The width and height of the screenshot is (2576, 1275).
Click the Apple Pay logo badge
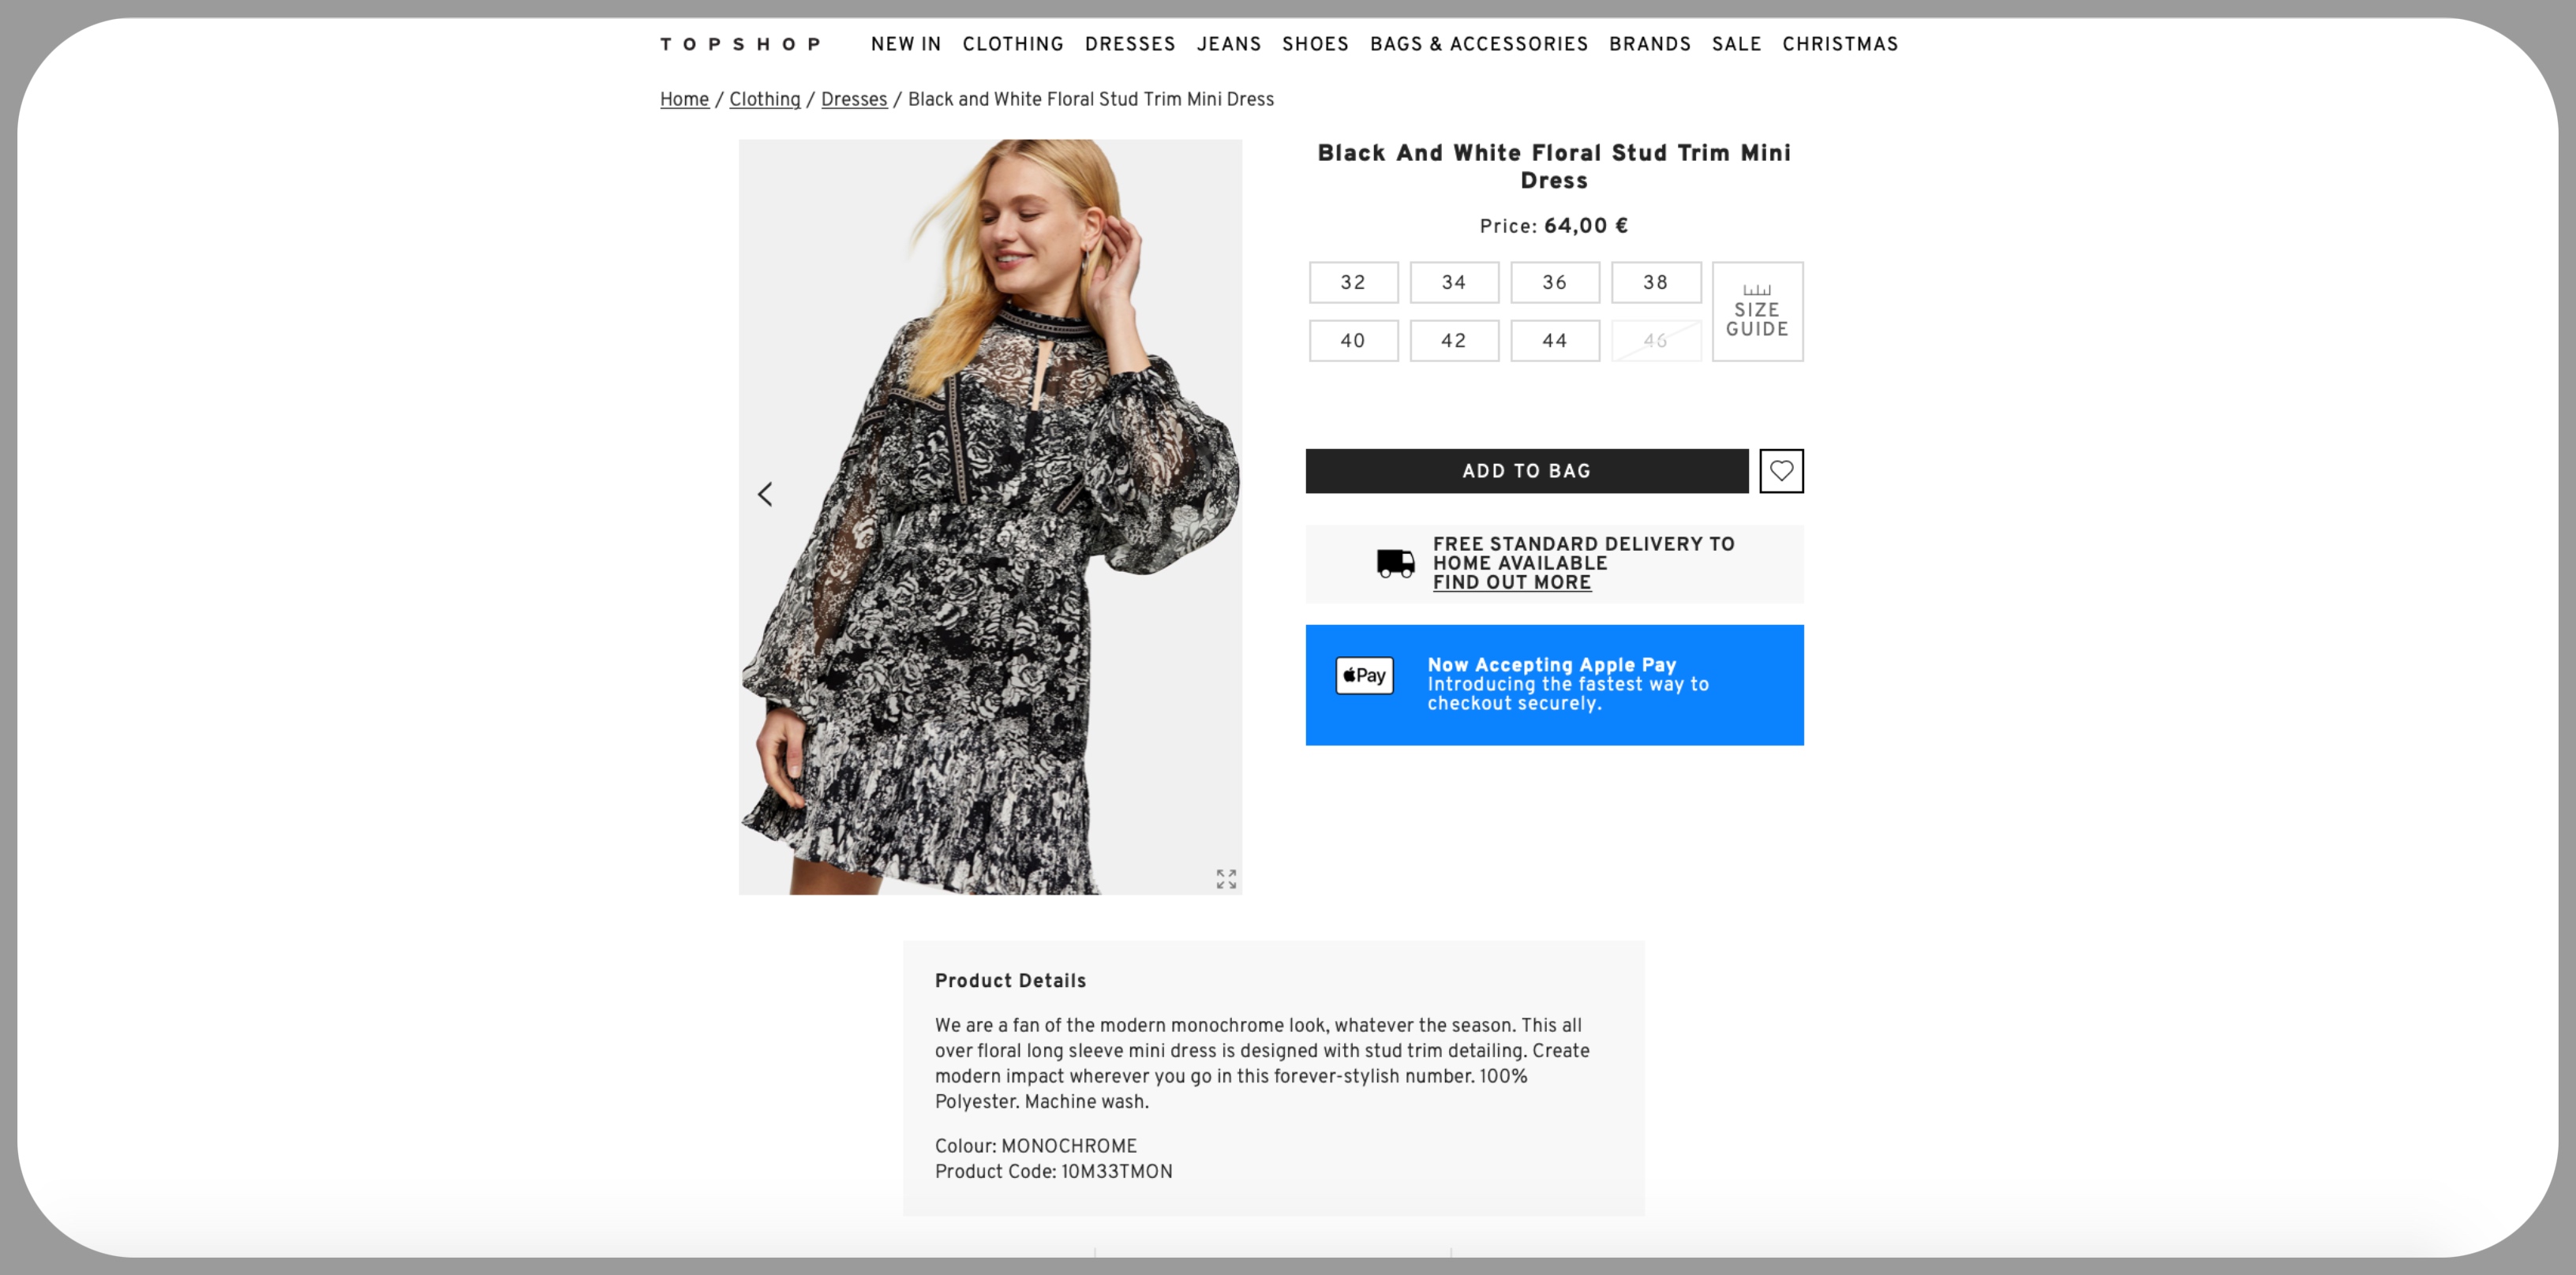tap(1364, 675)
